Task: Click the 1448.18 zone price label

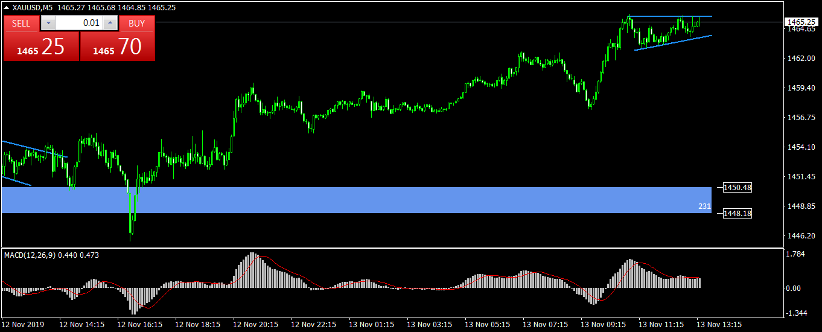Action: [x=738, y=213]
